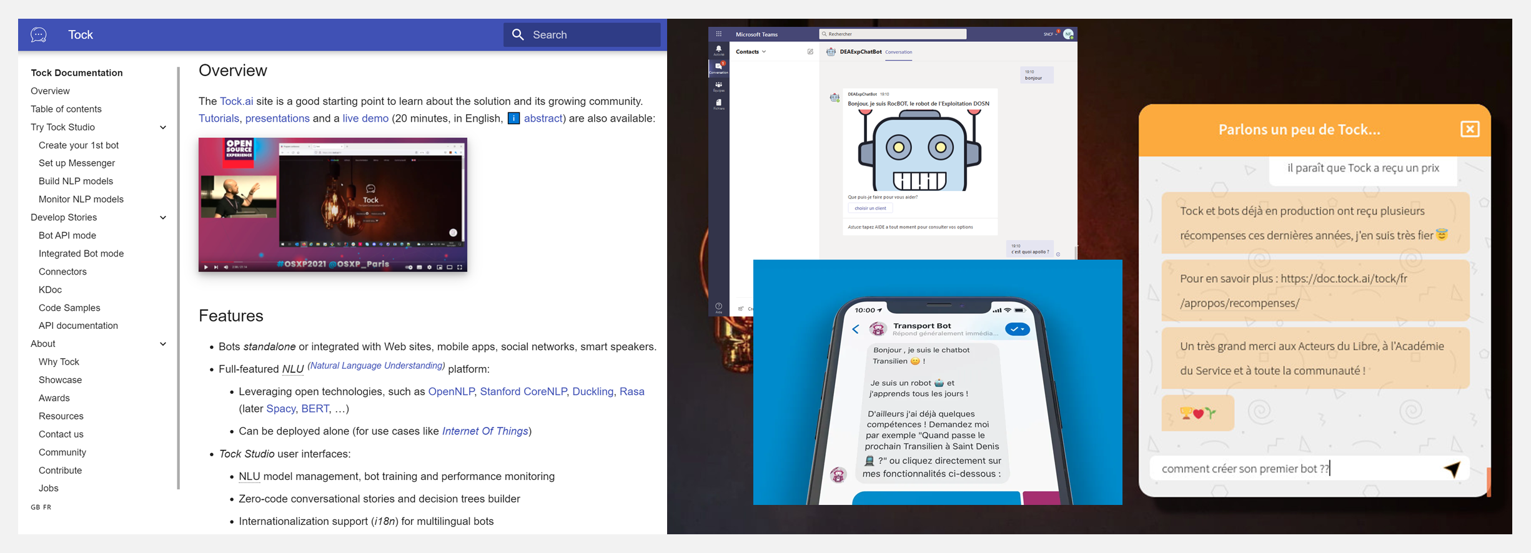The image size is (1531, 553).
Task: Open Overview in the docs sidebar
Action: tap(50, 91)
